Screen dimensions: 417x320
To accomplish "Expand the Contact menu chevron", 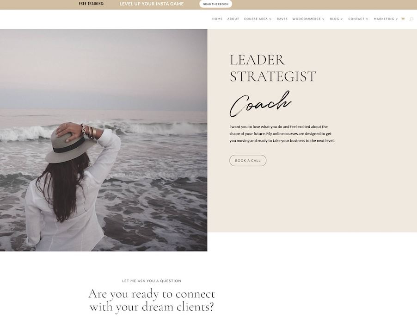I will tap(367, 19).
